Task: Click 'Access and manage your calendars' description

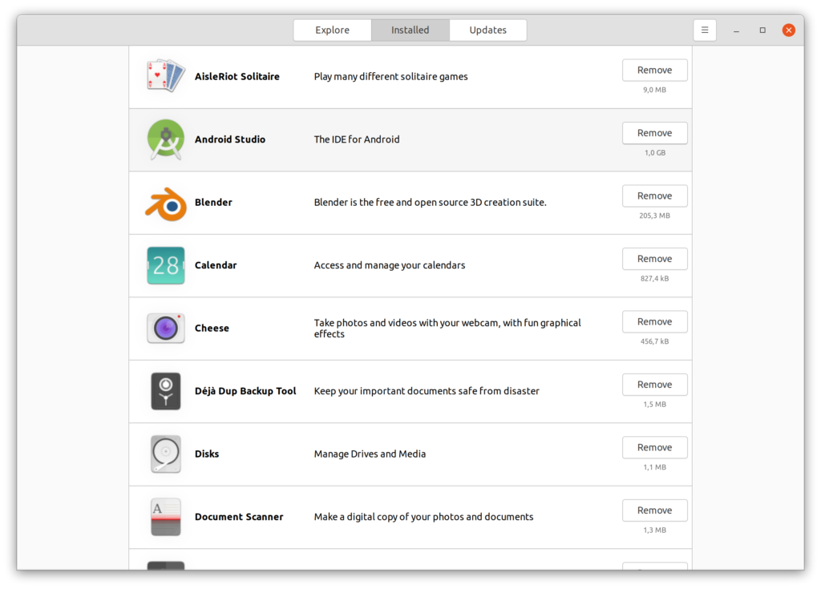Action: (x=390, y=265)
